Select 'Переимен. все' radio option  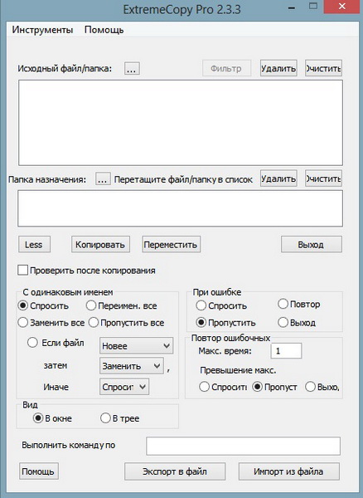coord(91,305)
